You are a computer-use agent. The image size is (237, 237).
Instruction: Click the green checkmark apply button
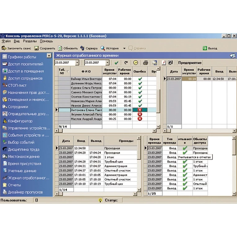(117, 63)
